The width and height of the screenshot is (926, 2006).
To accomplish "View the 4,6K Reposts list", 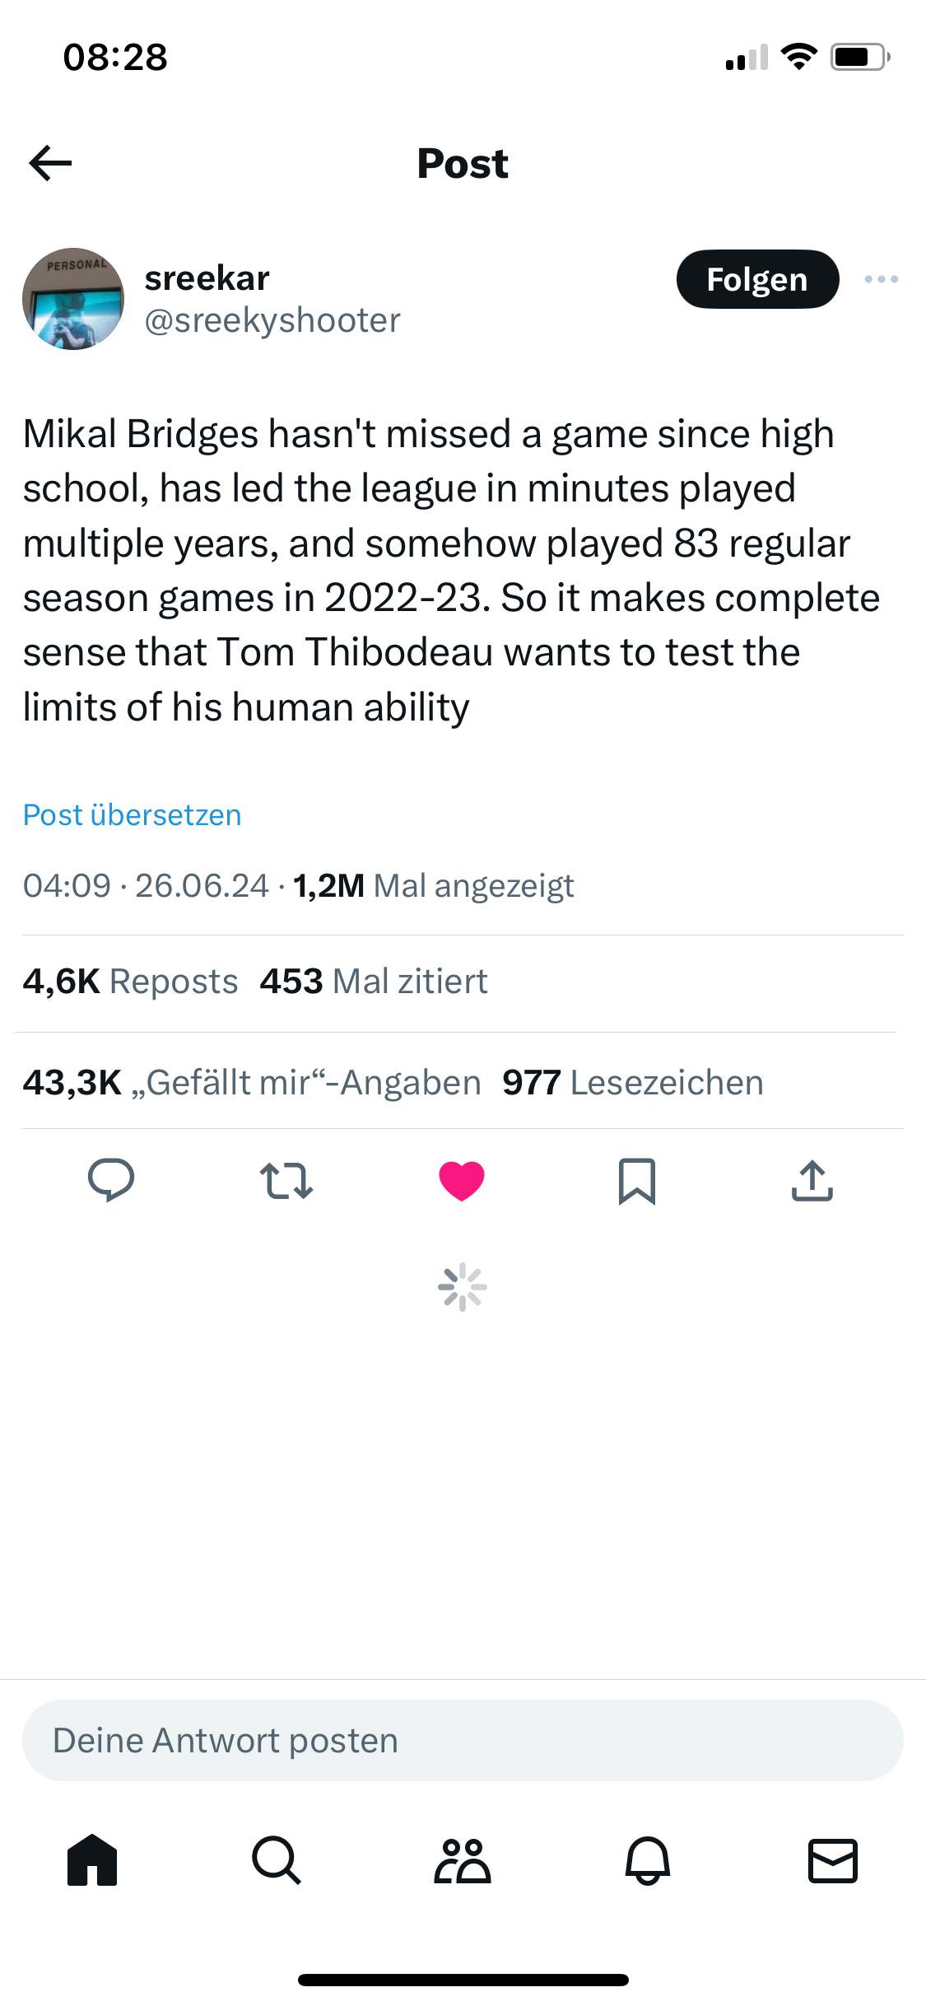I will [x=130, y=982].
